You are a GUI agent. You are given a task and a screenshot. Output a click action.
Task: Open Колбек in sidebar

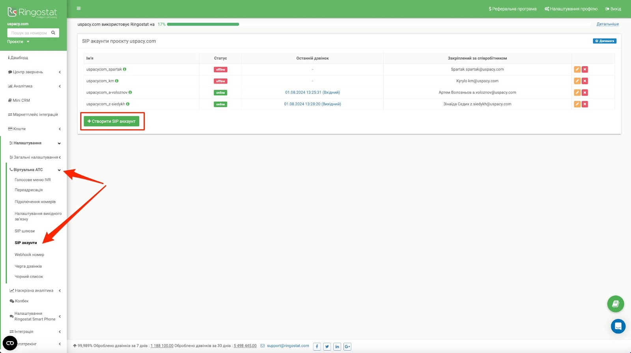click(19, 301)
